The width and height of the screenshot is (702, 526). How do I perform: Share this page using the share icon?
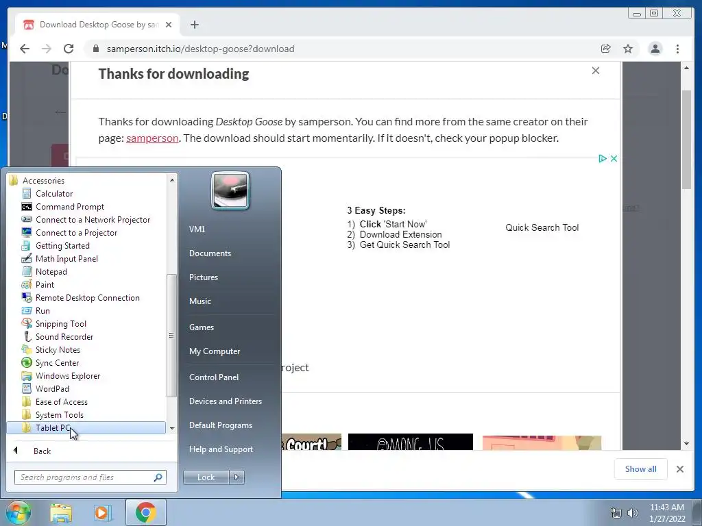point(605,49)
